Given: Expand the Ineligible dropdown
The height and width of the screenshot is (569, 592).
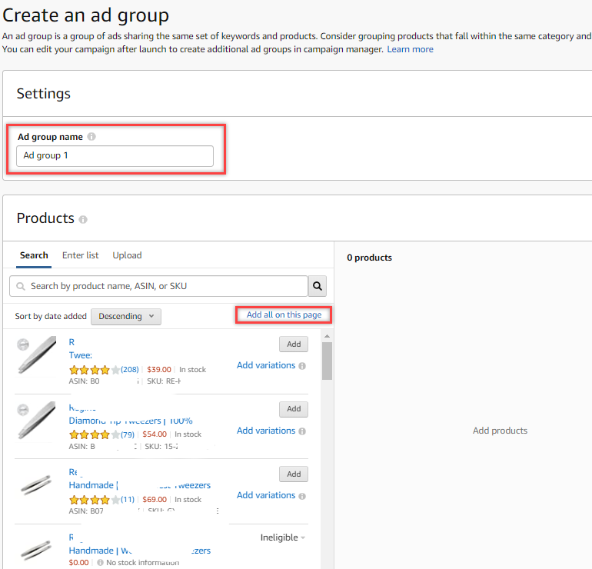Looking at the screenshot, I should [x=282, y=537].
